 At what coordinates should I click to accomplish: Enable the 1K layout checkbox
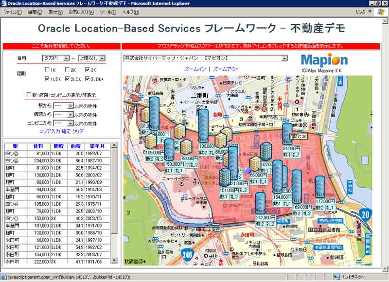pyautogui.click(x=47, y=70)
